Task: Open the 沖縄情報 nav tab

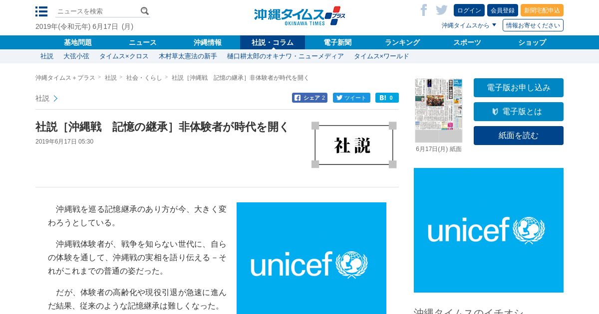Action: [208, 42]
